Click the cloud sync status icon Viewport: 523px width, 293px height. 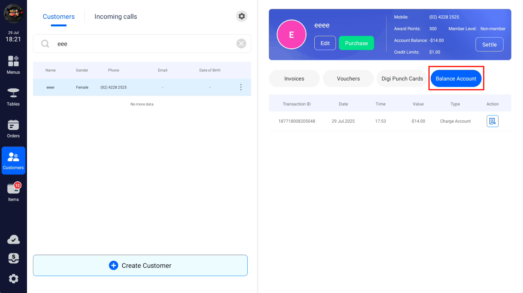(13, 240)
